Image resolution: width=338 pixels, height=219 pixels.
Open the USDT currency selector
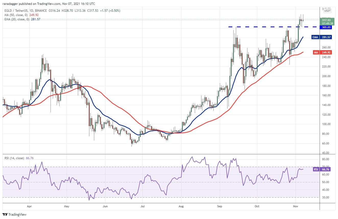tap(327, 11)
